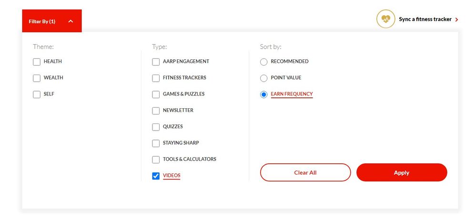Screen dimensions: 476x217
Task: Enable the Newsletter type filter
Action: point(156,111)
